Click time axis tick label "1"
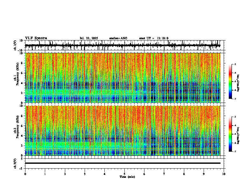Viewport: 252px width, 195px height. click(x=45, y=174)
